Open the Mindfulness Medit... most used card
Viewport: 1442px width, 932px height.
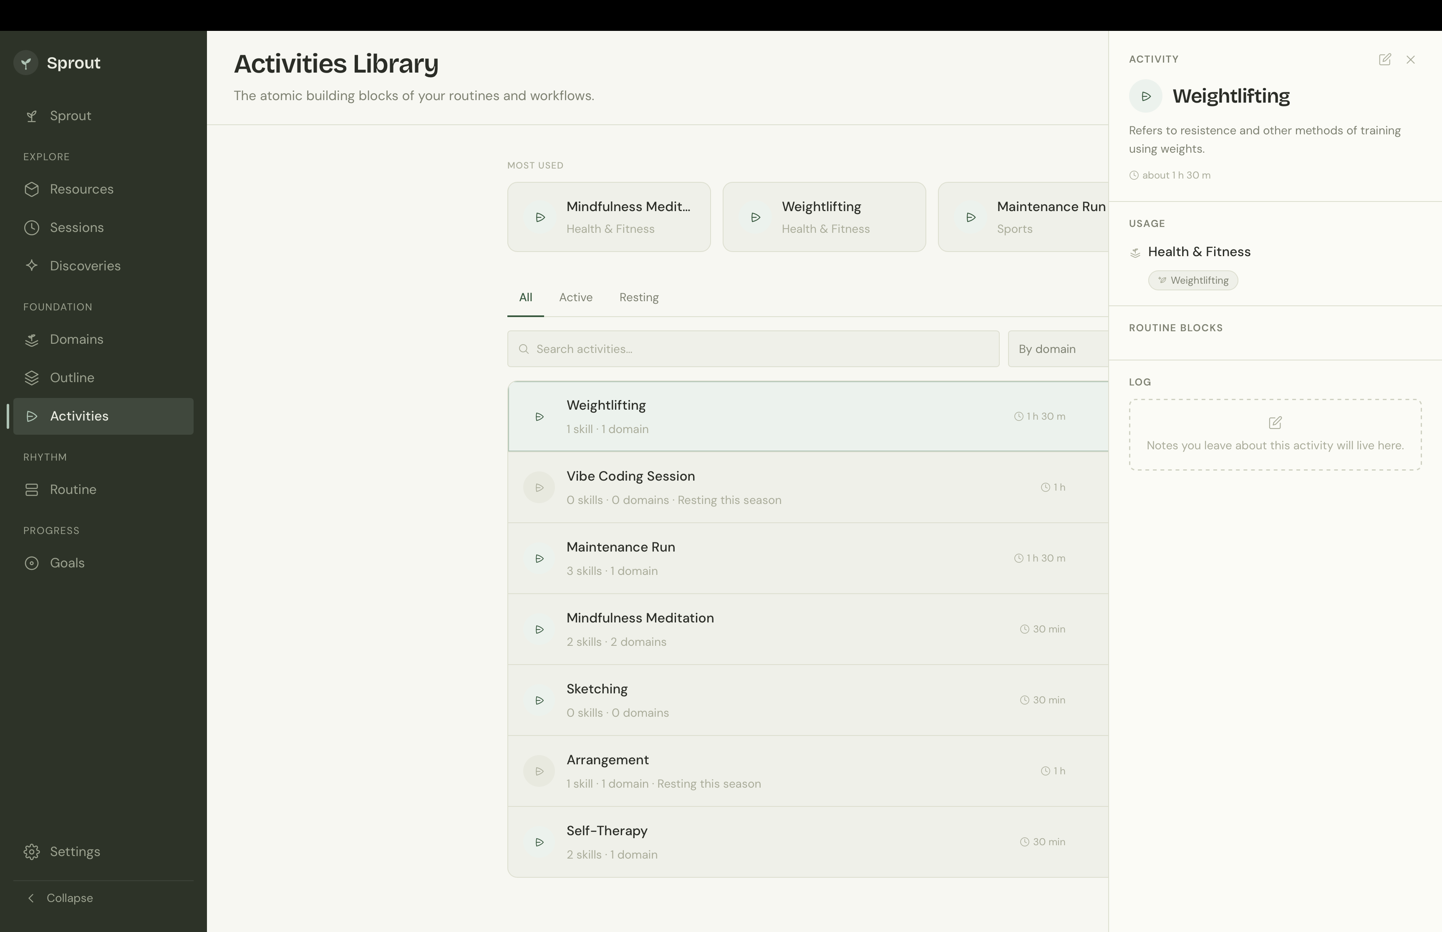coord(609,217)
